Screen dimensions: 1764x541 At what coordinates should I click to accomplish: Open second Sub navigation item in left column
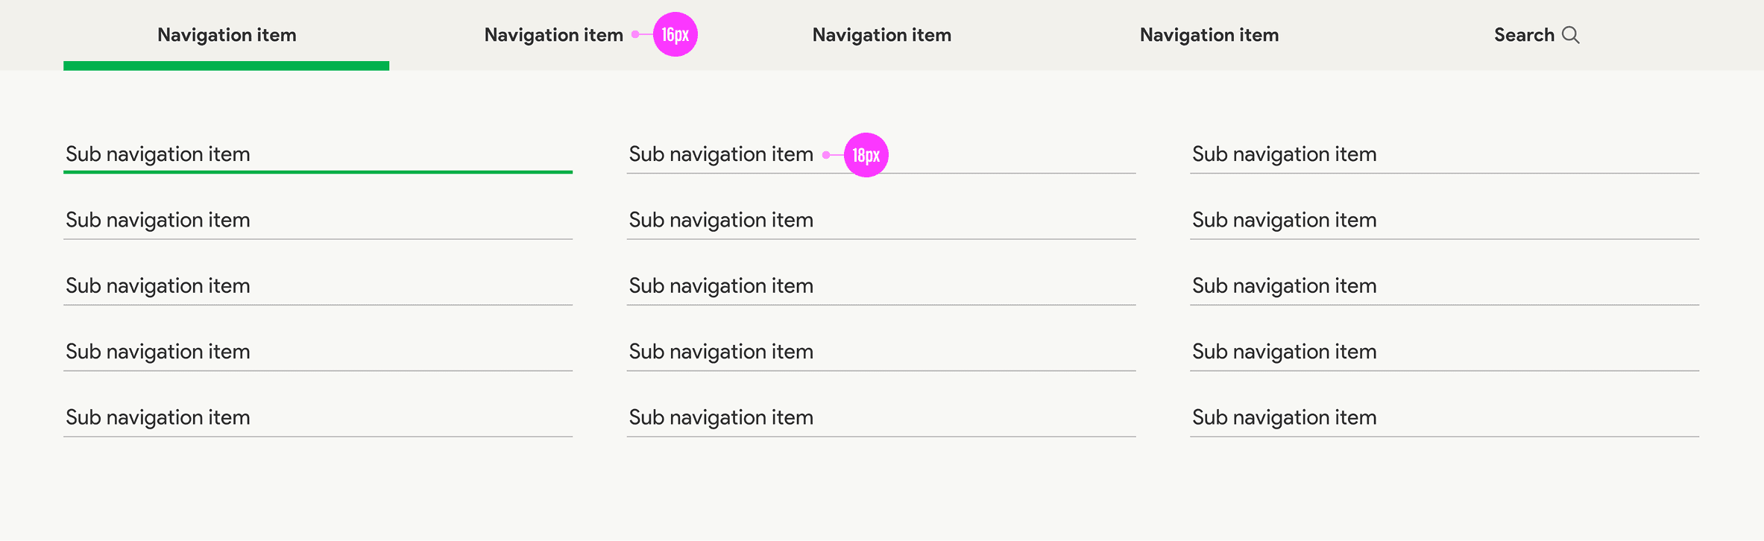[x=158, y=220]
